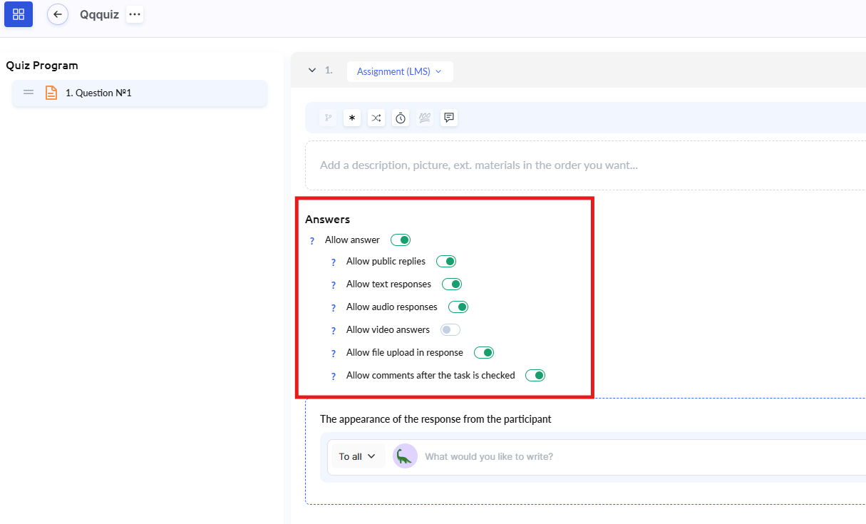Enable the Allow video answers toggle
The image size is (866, 524).
point(450,330)
